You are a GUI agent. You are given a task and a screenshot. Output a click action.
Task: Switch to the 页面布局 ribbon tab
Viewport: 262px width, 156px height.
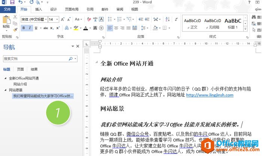click(x=72, y=9)
